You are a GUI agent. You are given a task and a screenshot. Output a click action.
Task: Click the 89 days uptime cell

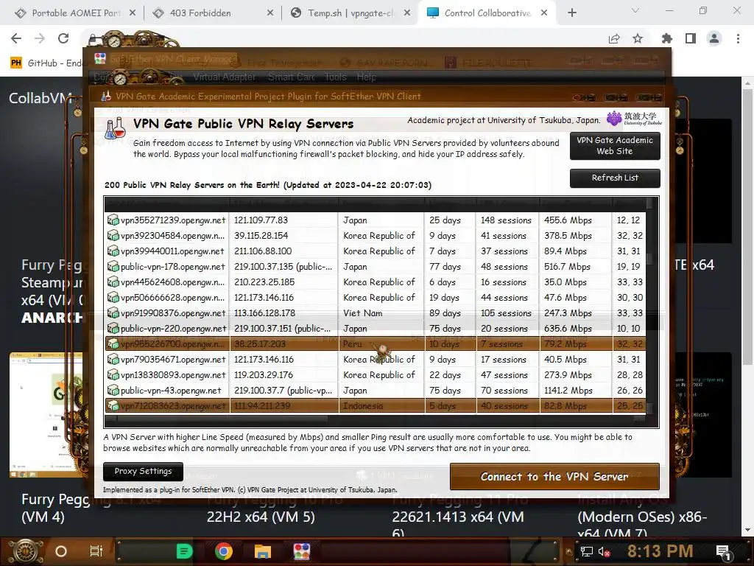(x=445, y=312)
